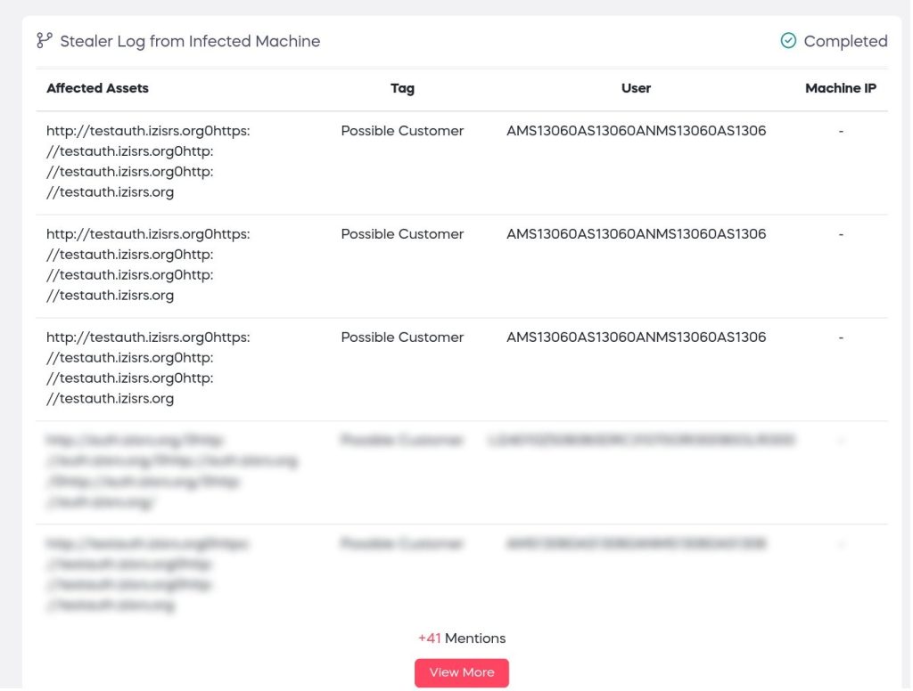
Task: Select the Affected Assets column header
Action: (x=97, y=88)
